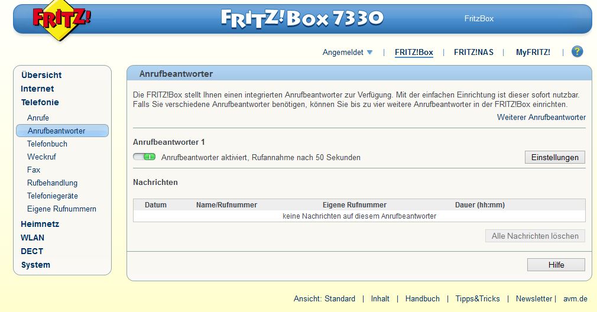The image size is (597, 312).
Task: Open Eigene Rufnummern entry
Action: point(61,209)
